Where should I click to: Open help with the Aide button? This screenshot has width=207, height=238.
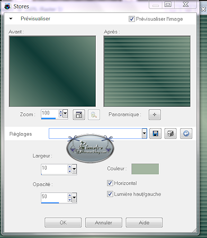[x=144, y=223]
